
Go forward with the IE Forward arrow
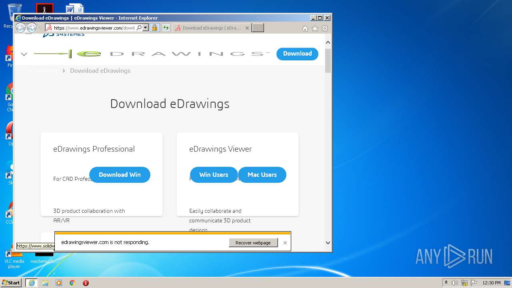click(32, 28)
